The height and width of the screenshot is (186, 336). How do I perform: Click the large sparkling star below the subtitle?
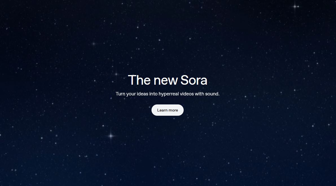click(x=111, y=136)
